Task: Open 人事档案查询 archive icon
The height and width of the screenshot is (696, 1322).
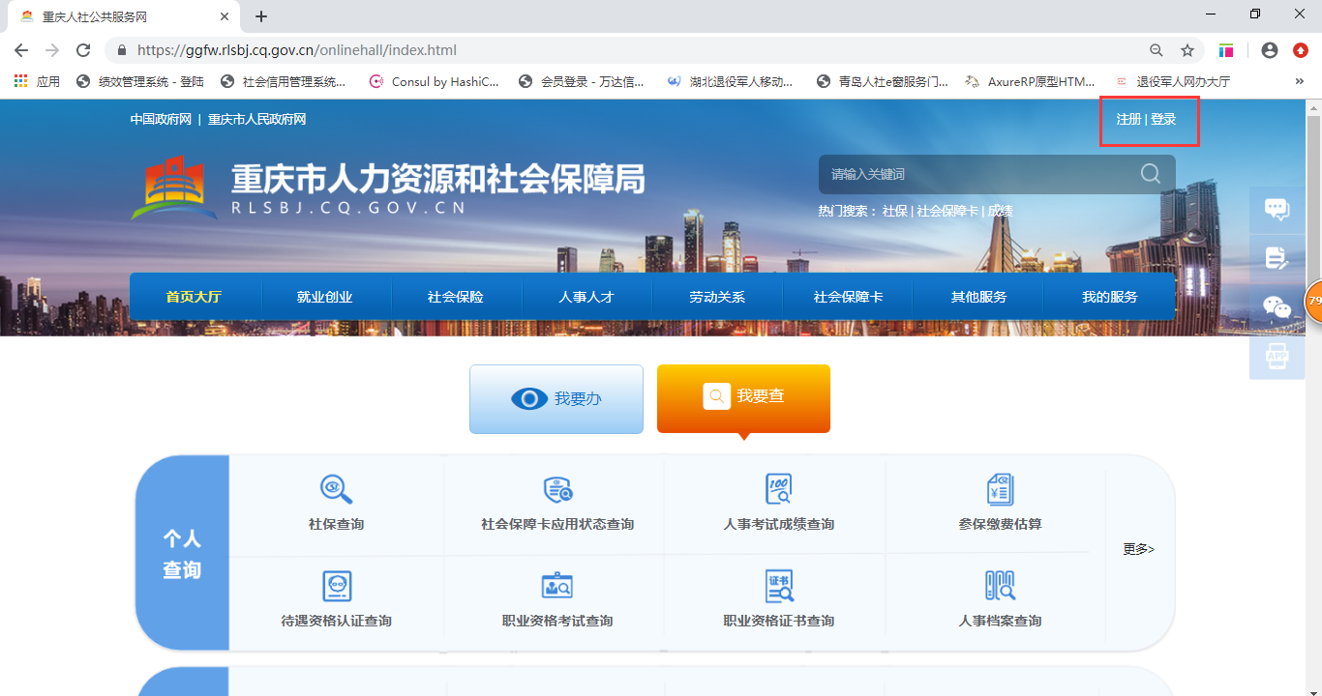Action: 1000,586
